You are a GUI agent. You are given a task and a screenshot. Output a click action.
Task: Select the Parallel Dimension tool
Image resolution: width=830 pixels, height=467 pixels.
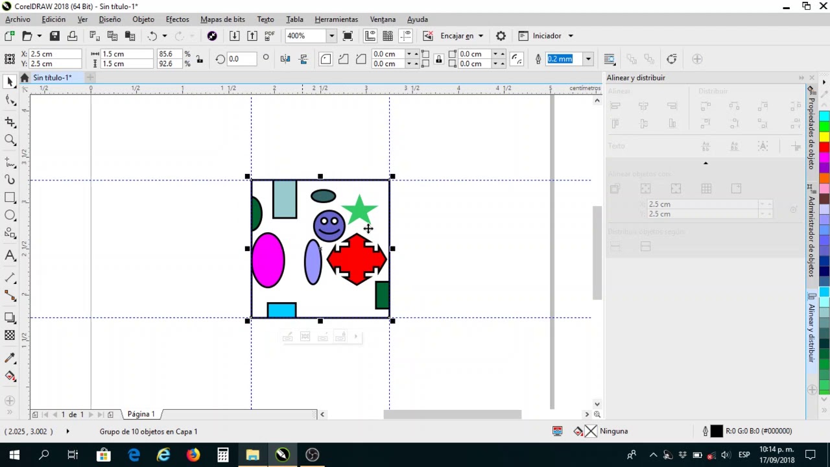[x=10, y=278]
